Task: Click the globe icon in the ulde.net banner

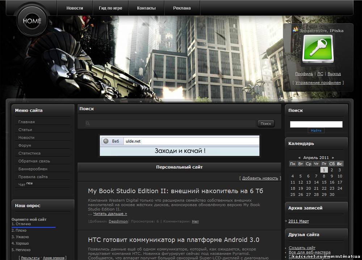Action: click(106, 141)
